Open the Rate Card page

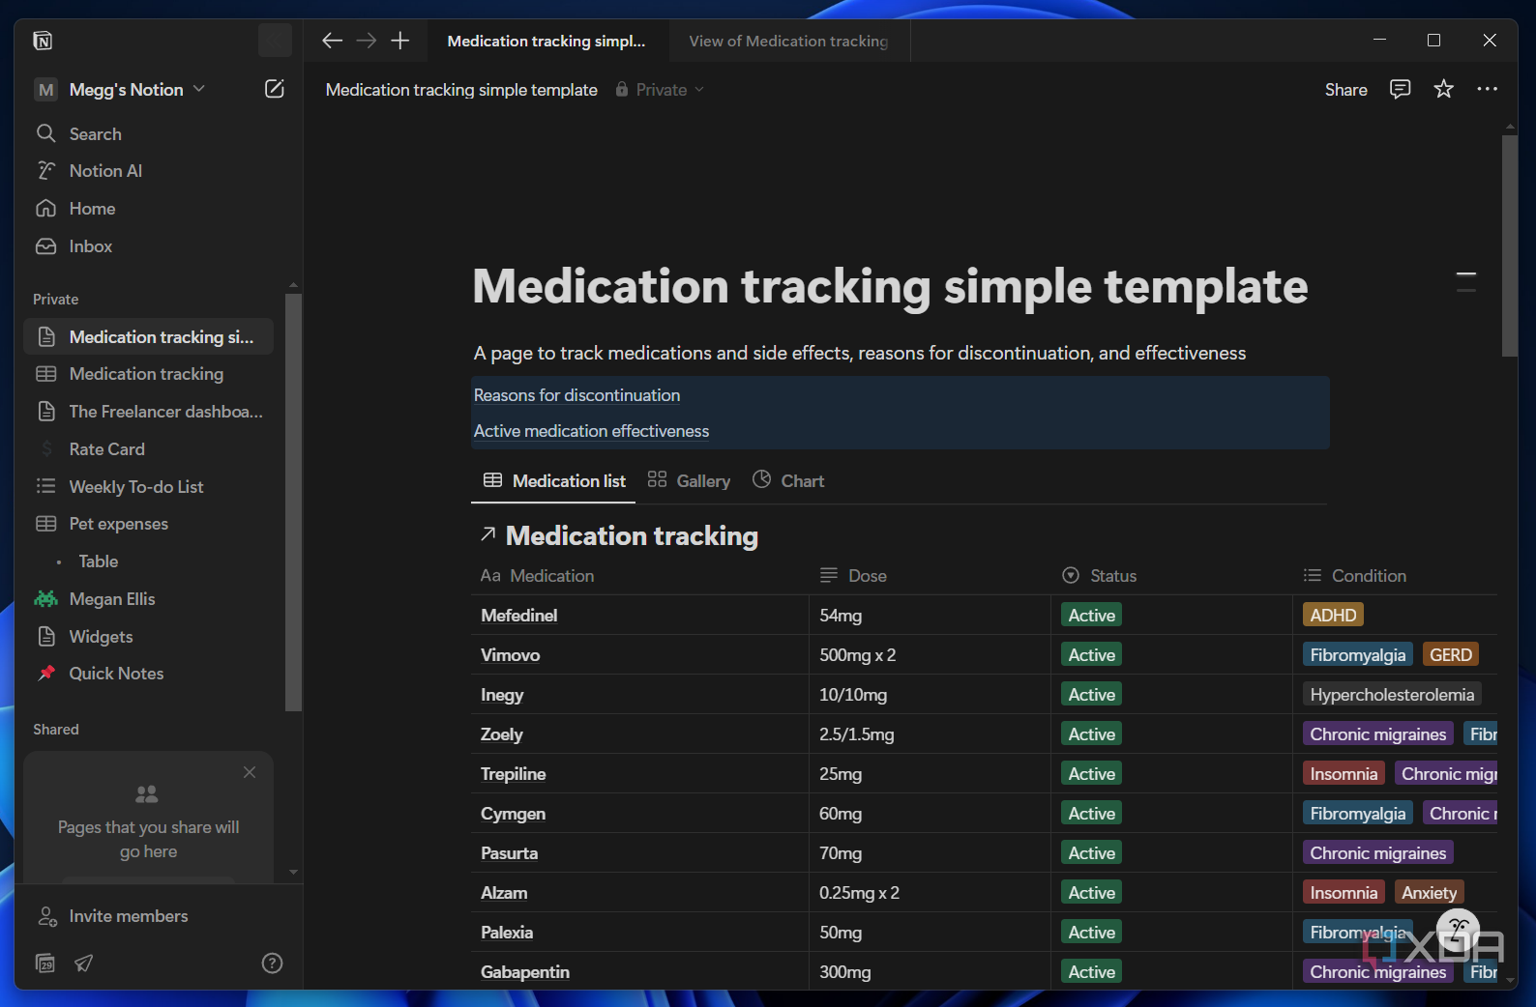pos(149,449)
